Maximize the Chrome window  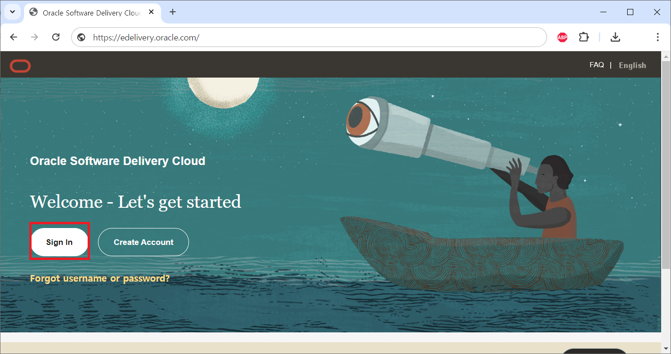(x=630, y=12)
